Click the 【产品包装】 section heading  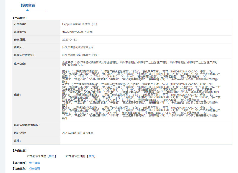[x=20, y=151]
